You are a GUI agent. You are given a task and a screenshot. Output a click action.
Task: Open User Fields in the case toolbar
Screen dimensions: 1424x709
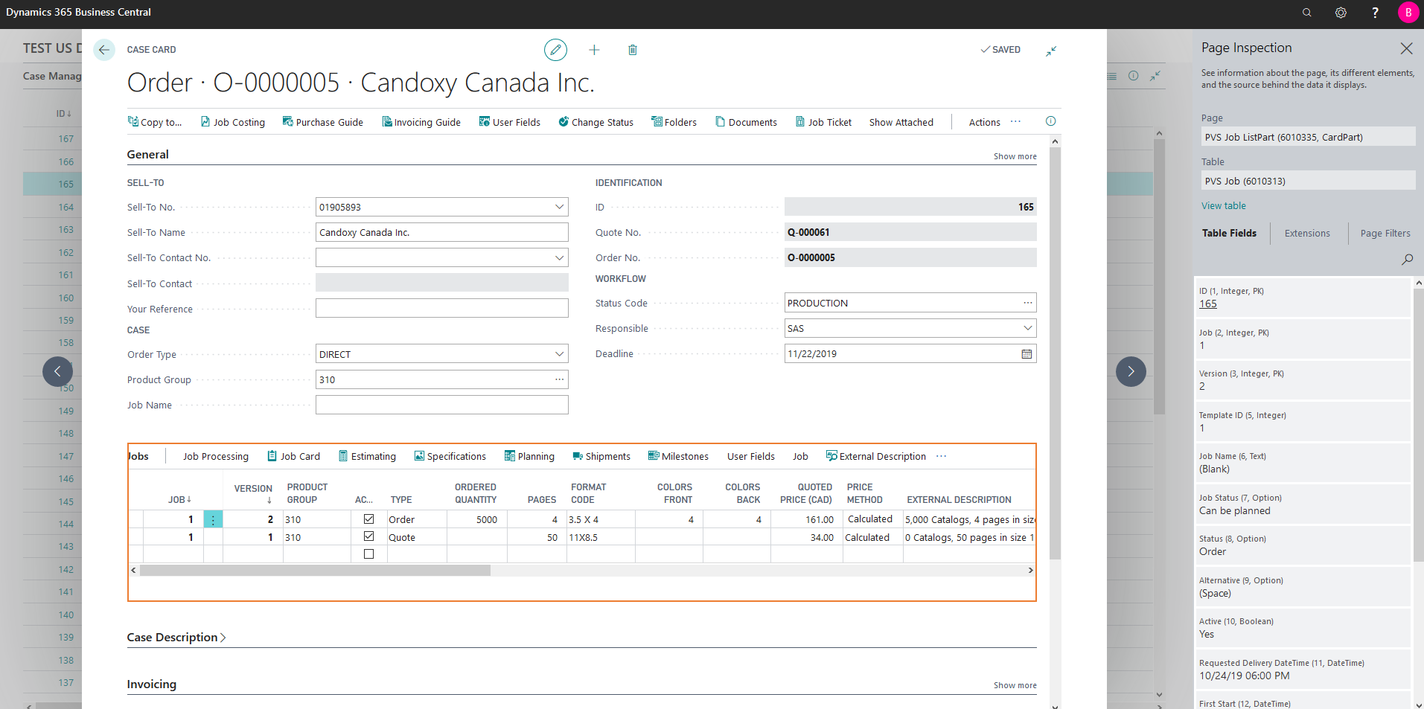(x=509, y=122)
